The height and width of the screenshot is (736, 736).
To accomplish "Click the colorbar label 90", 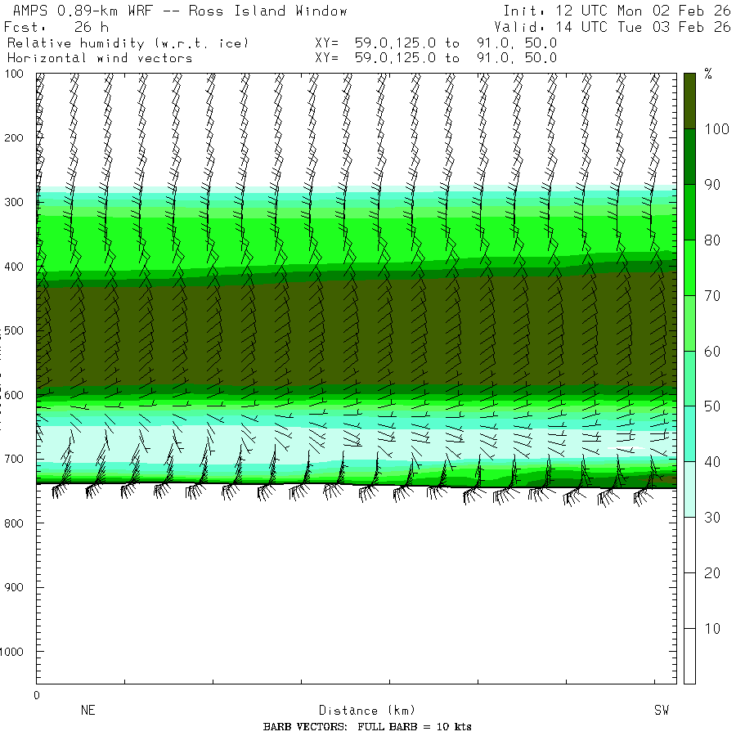I will coord(712,185).
